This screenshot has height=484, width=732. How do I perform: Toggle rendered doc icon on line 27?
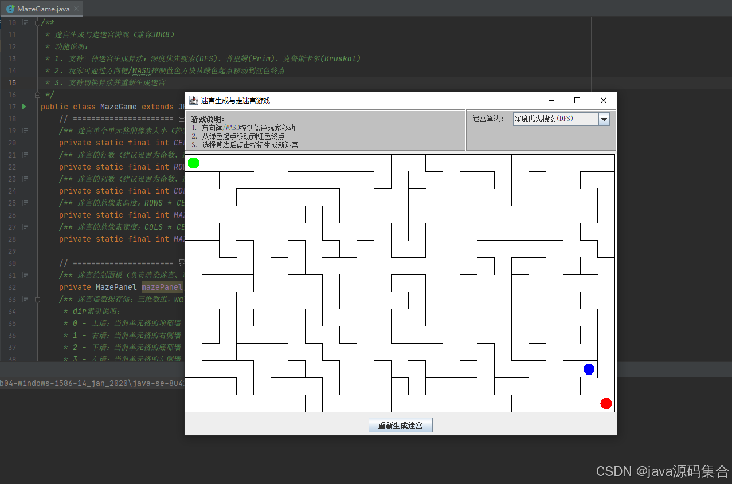[x=25, y=227]
